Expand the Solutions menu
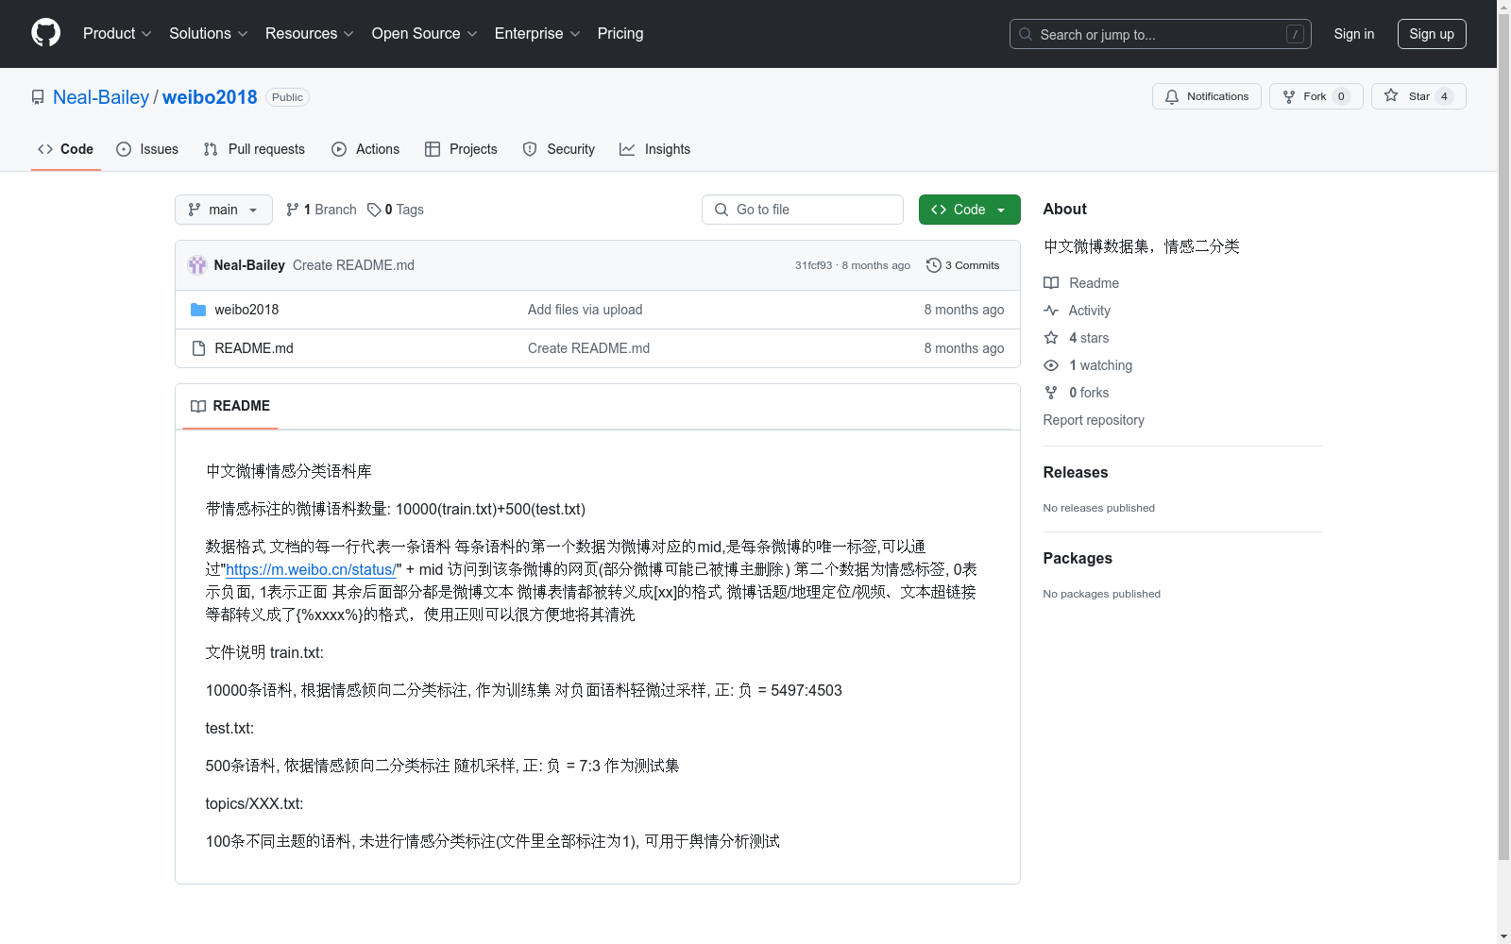The width and height of the screenshot is (1511, 944). [208, 33]
